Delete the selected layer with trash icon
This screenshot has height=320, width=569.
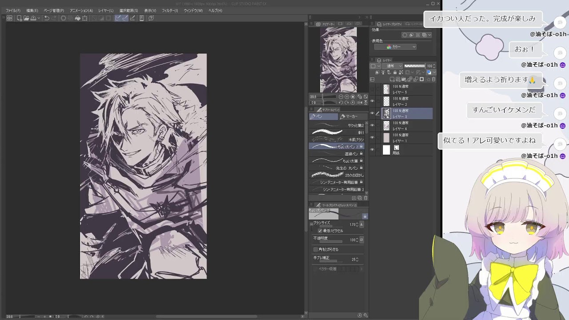point(433,80)
